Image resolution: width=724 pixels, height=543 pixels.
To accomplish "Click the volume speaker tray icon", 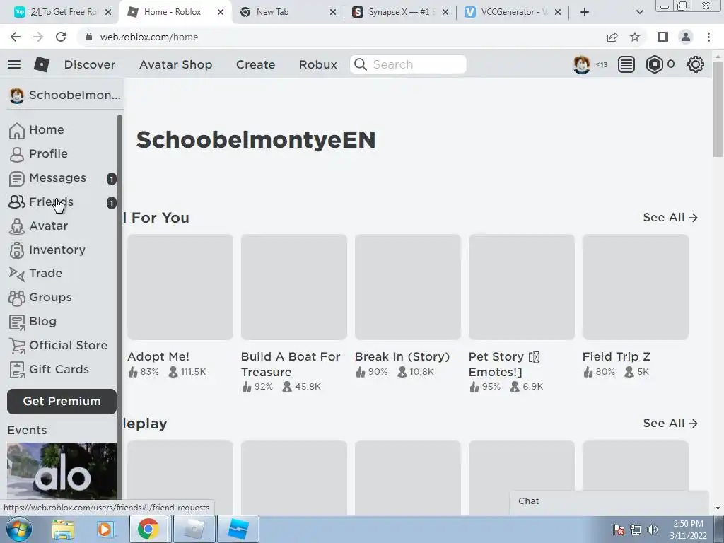I will [652, 530].
